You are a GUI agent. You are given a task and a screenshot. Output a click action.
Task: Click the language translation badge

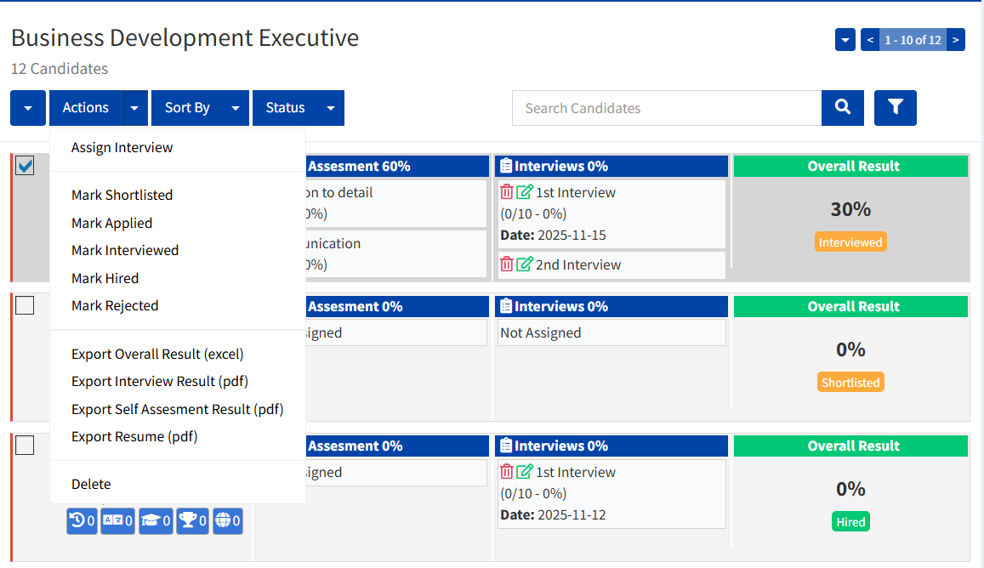[x=117, y=521]
